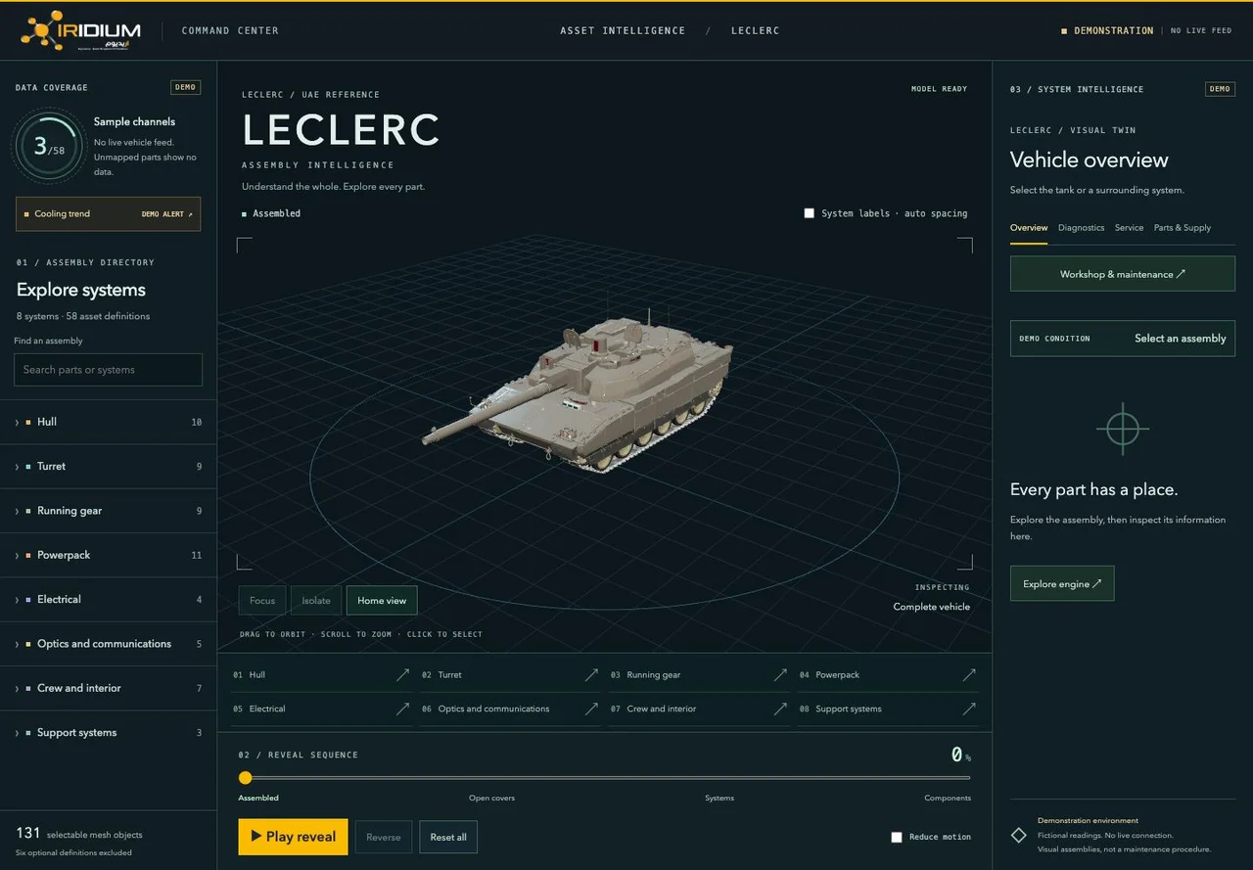This screenshot has width=1253, height=870.
Task: Click the arrow icon on Hull quick link
Action: pos(402,675)
